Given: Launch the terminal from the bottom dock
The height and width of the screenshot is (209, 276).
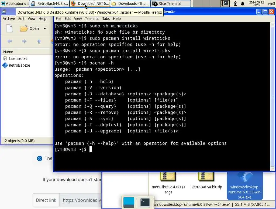Looking at the screenshot, I should tap(145, 202).
